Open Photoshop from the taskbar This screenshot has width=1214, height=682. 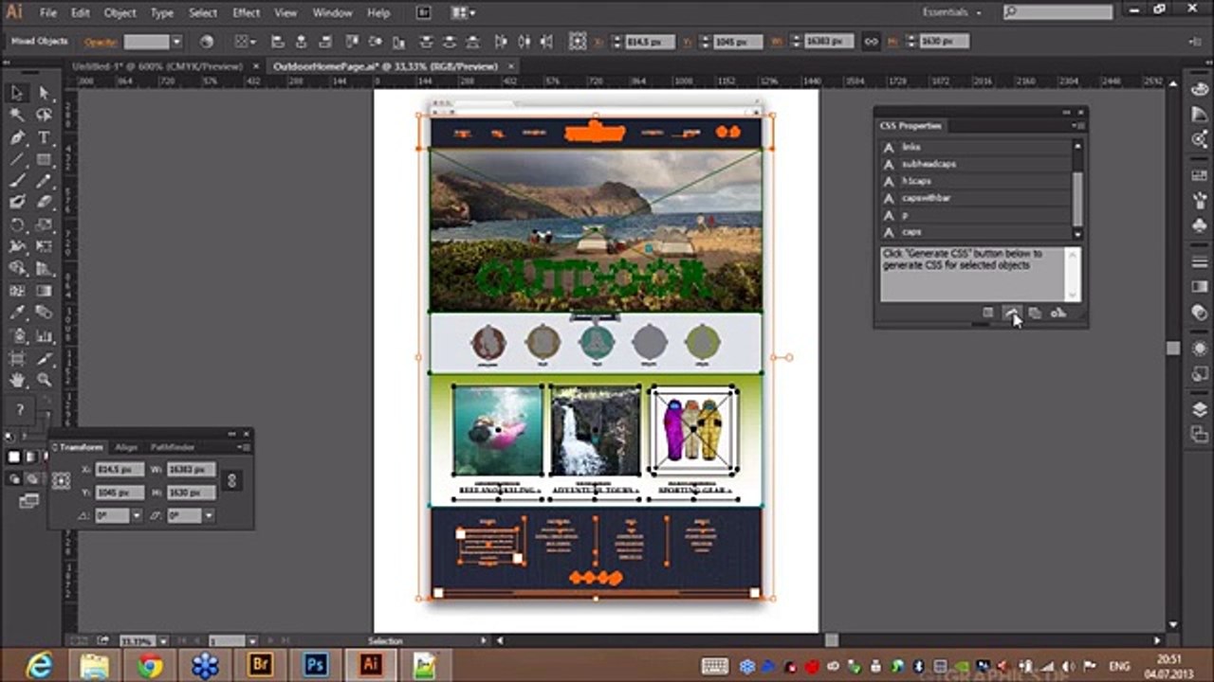(x=315, y=665)
